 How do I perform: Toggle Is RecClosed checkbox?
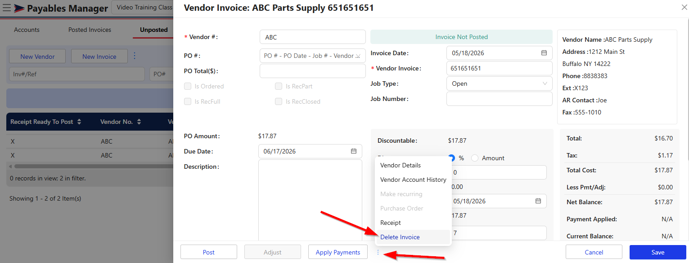pos(279,101)
